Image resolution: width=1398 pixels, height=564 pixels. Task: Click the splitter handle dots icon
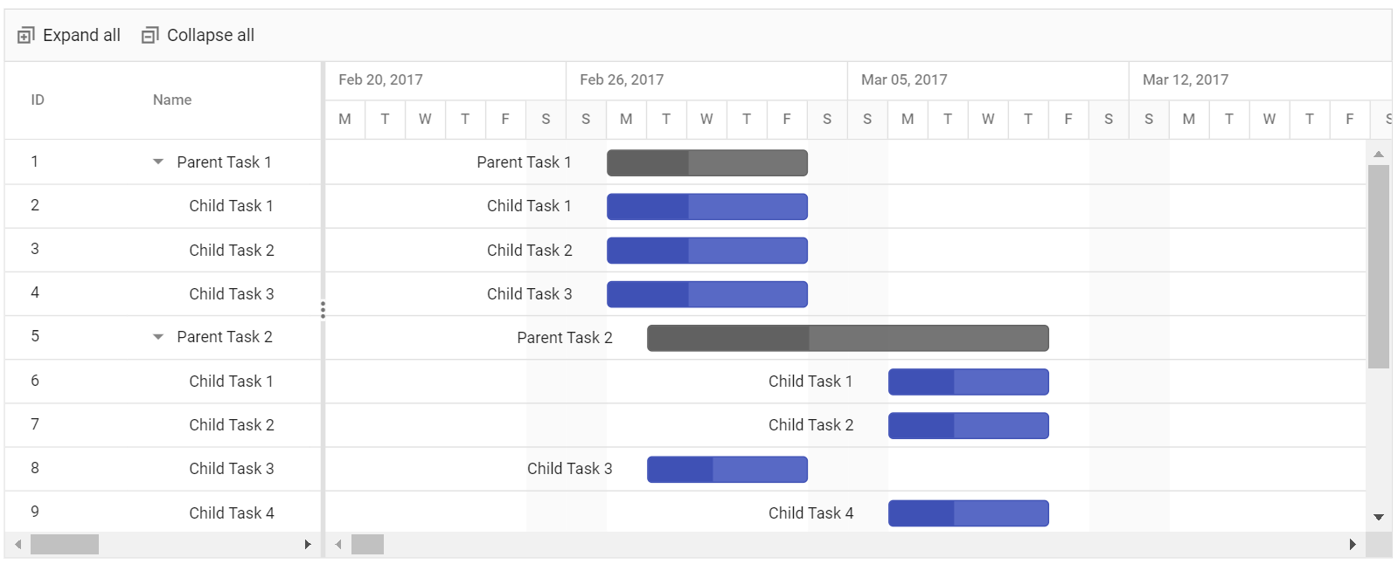tap(323, 309)
